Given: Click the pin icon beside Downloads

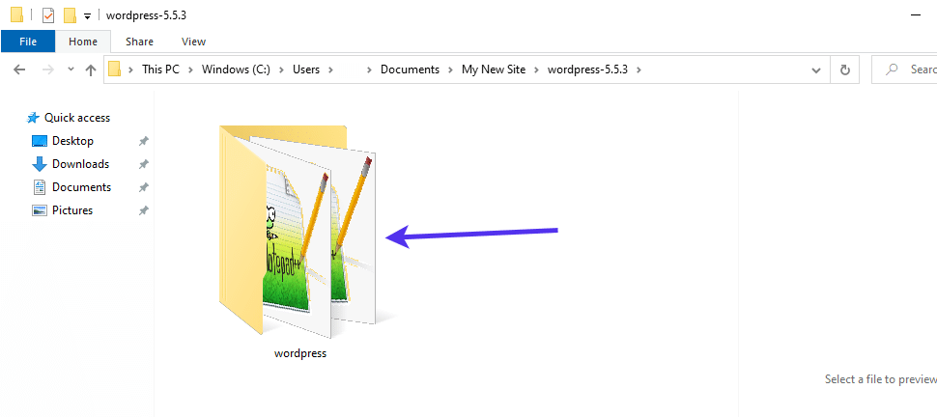Looking at the screenshot, I should [x=144, y=164].
